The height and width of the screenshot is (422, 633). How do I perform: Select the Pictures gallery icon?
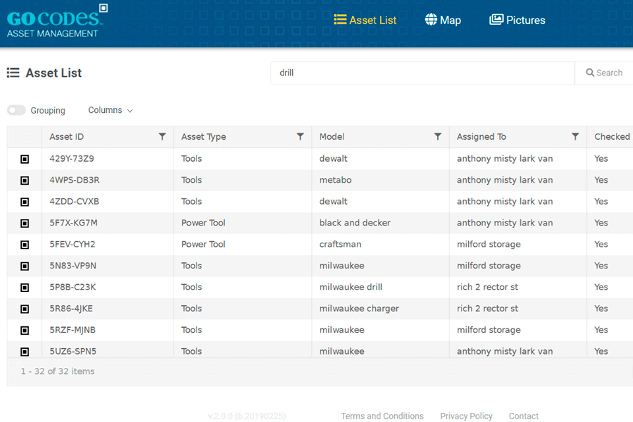point(496,20)
